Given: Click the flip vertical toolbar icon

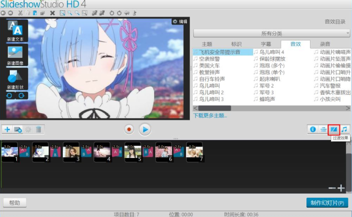Looking at the screenshot, I should [x=135, y=13].
